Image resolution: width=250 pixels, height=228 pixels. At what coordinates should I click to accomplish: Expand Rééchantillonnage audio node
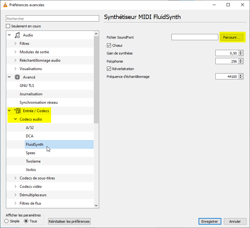click(x=16, y=60)
